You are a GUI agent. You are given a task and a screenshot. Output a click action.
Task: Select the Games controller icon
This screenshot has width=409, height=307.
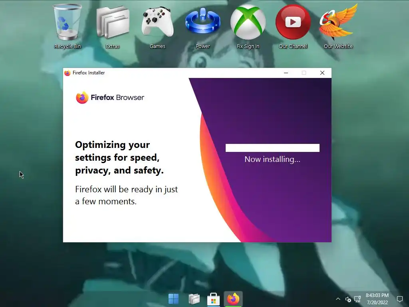157,26
